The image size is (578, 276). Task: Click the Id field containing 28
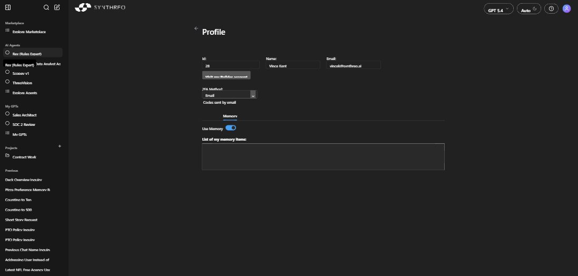(x=231, y=65)
